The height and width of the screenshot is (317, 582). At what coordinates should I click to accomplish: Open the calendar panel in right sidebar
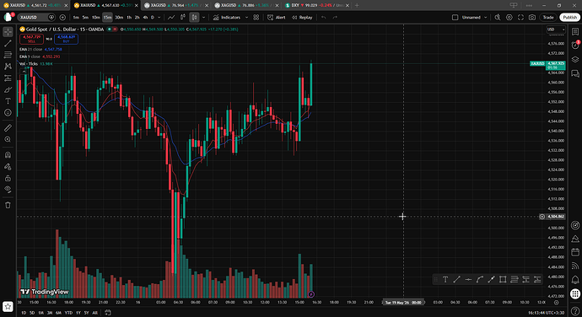(575, 252)
